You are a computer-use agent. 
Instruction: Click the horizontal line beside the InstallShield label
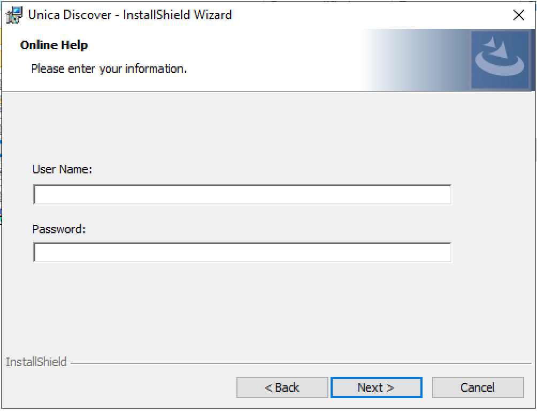pos(300,364)
